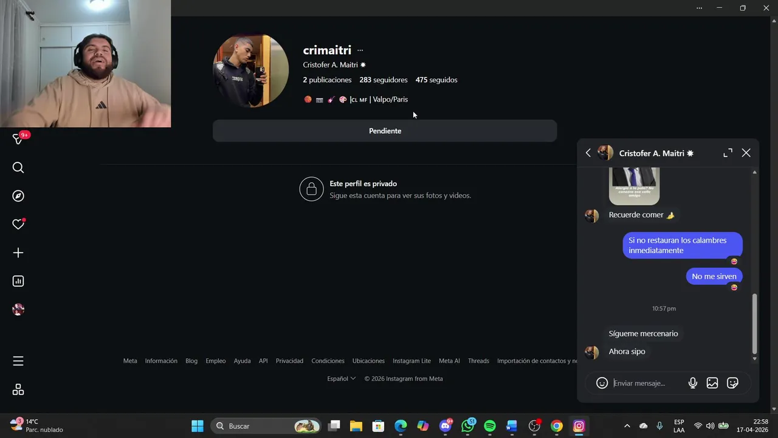Click the chat conversation scrollbar
Viewport: 778px width, 438px height.
754,324
